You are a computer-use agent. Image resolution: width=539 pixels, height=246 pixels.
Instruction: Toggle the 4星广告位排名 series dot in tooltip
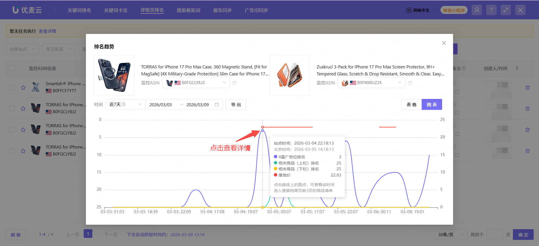coord(275,157)
